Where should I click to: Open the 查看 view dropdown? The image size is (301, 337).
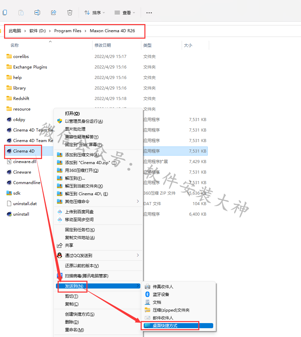tap(125, 13)
